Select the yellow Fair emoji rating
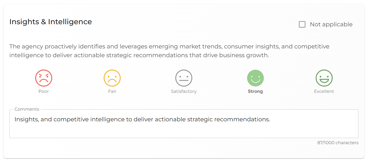The height and width of the screenshot is (162, 367). point(112,78)
